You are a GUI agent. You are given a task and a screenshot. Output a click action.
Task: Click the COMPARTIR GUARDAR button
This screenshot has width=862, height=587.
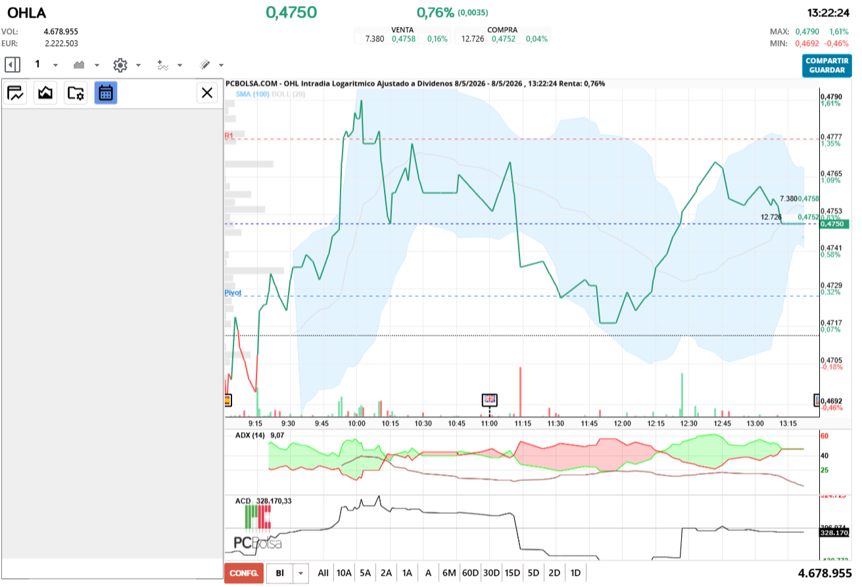[x=826, y=65]
